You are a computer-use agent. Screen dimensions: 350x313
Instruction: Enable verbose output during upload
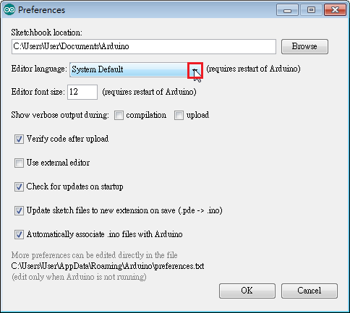[x=179, y=115]
